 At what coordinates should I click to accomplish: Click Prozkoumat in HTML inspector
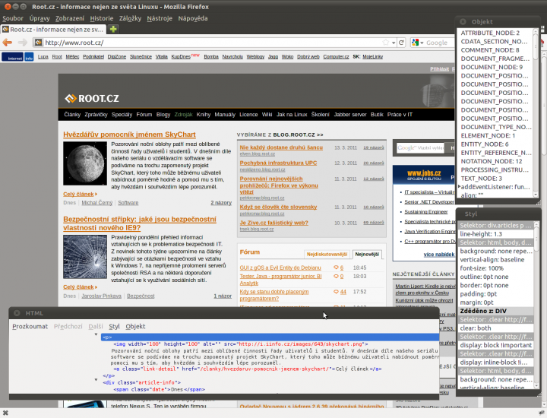[x=30, y=326]
